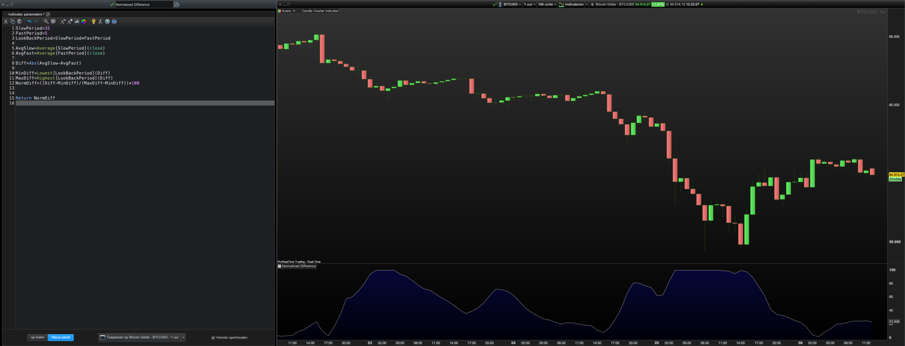
Task: Click 'Return NormDiff' on line 15
Action: click(35, 98)
